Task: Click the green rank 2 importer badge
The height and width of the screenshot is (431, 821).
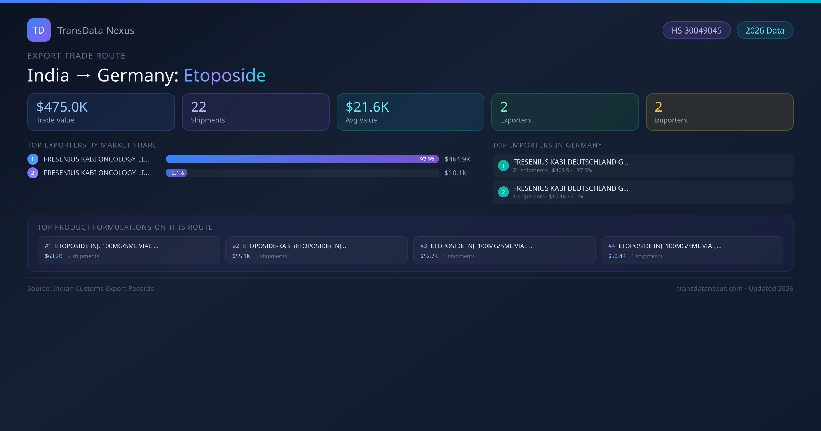Action: [x=503, y=192]
